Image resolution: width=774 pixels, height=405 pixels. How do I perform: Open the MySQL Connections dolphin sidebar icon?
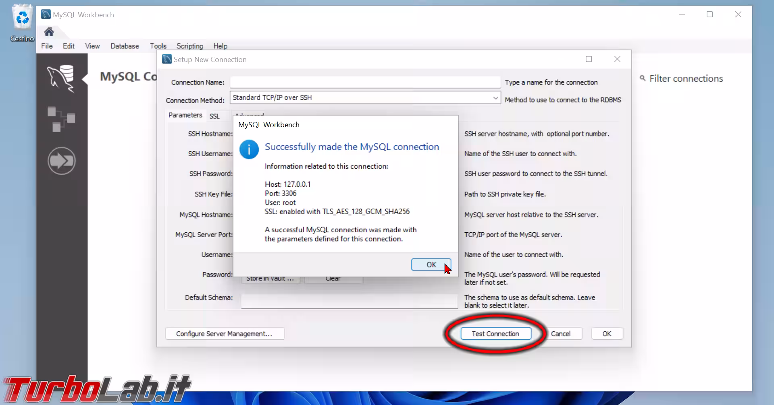61,79
